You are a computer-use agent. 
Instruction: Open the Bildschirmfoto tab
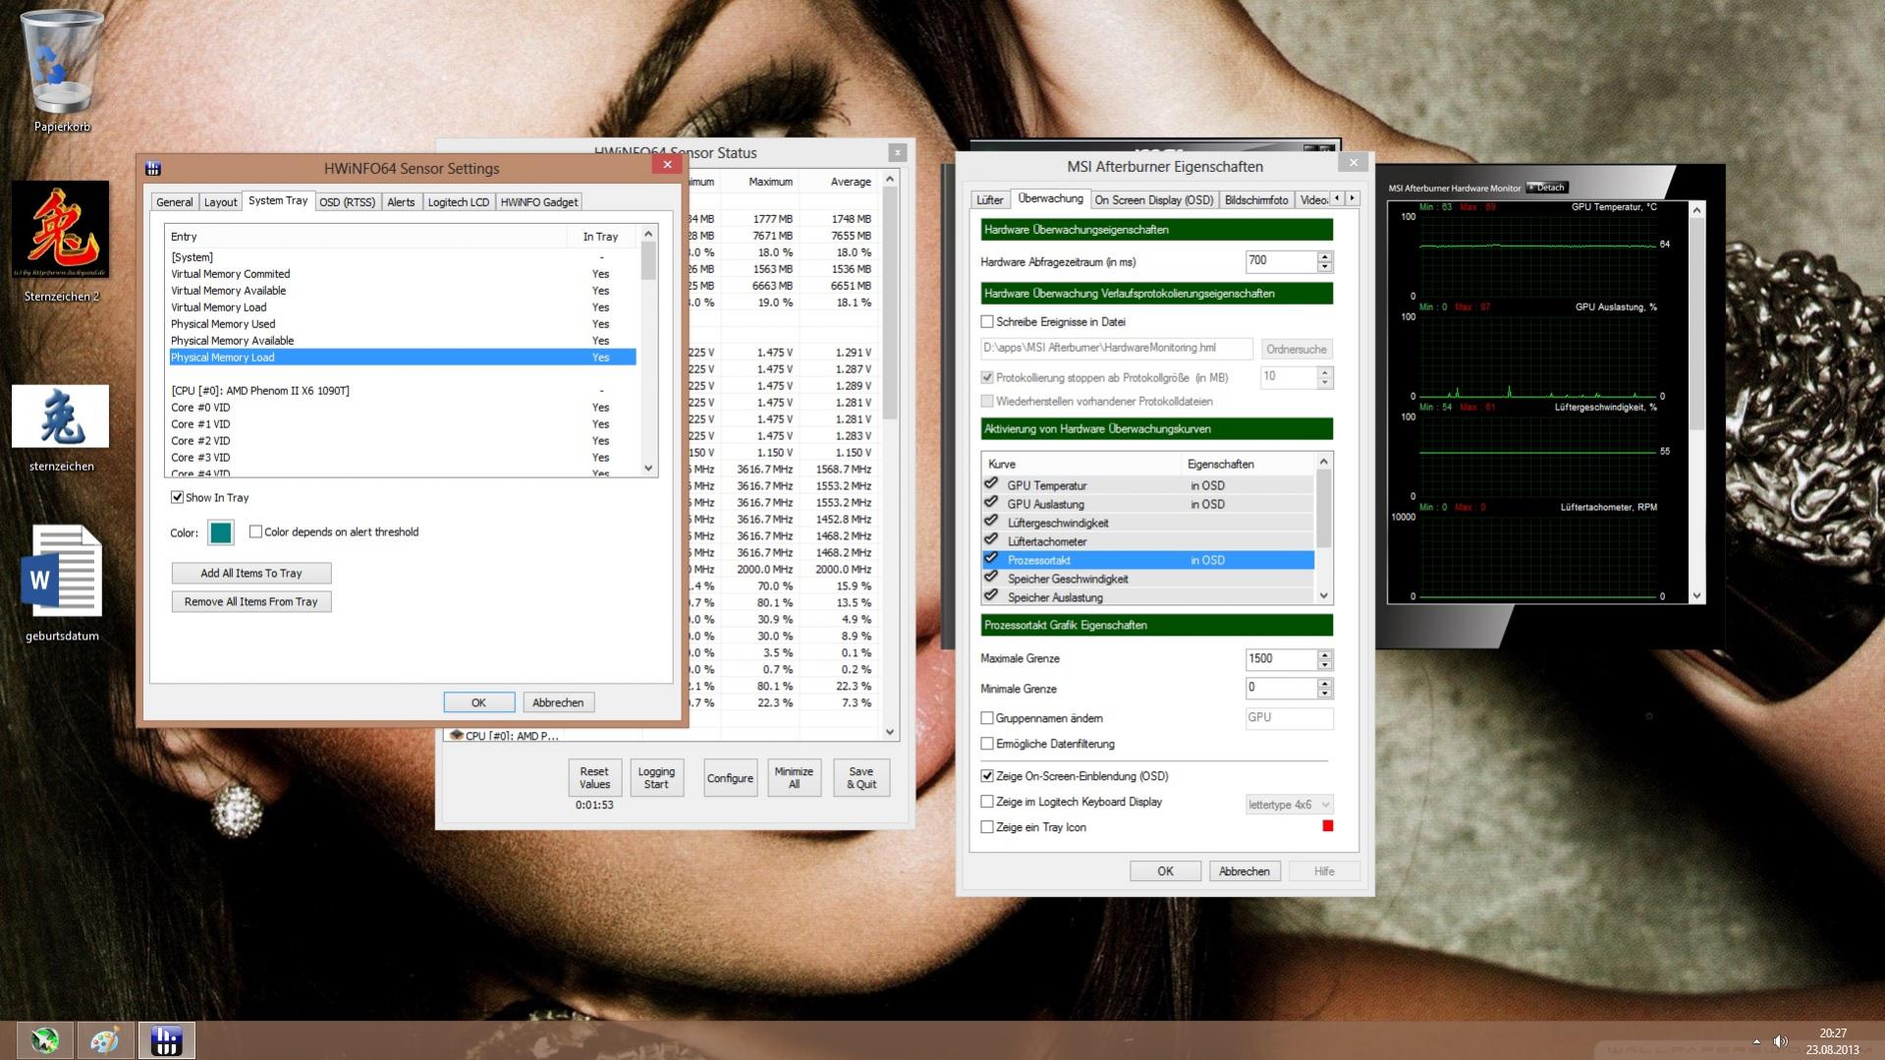(x=1256, y=200)
